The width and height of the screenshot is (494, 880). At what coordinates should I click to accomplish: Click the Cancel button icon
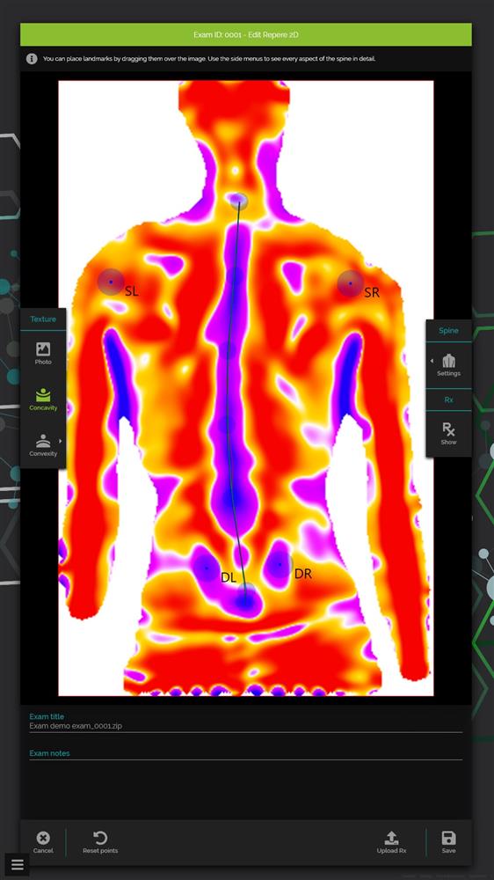43,838
